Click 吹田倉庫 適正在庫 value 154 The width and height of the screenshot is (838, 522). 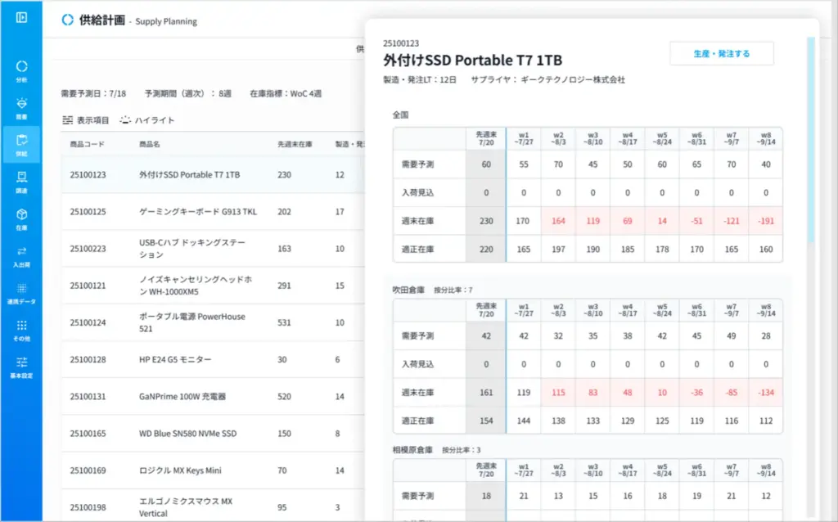click(486, 421)
